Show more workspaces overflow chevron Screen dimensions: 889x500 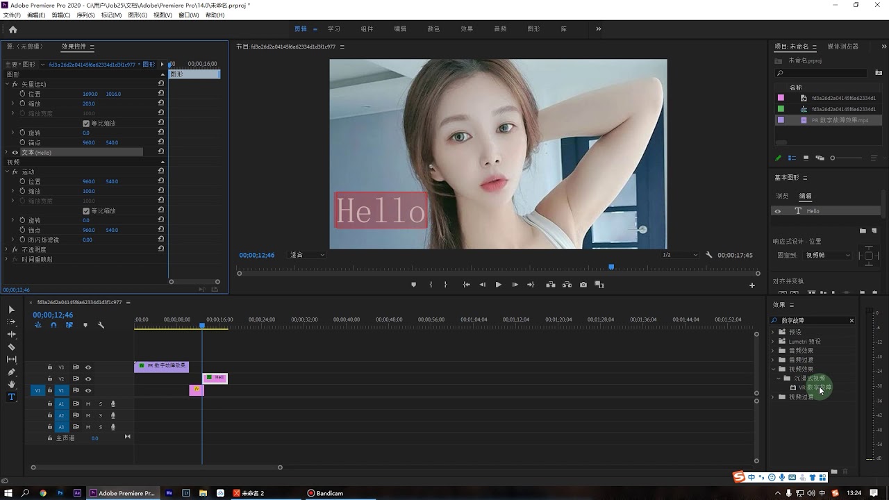tap(598, 29)
